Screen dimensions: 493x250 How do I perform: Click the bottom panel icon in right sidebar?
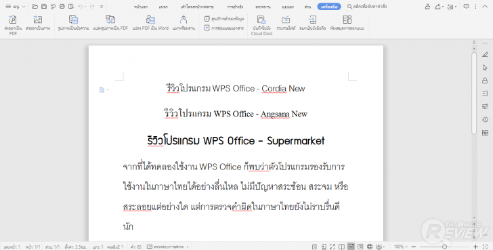485,133
